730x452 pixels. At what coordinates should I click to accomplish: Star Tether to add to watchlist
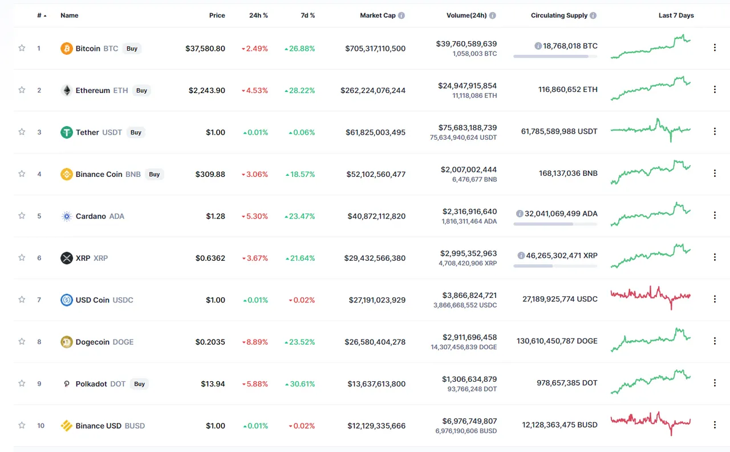coord(22,132)
